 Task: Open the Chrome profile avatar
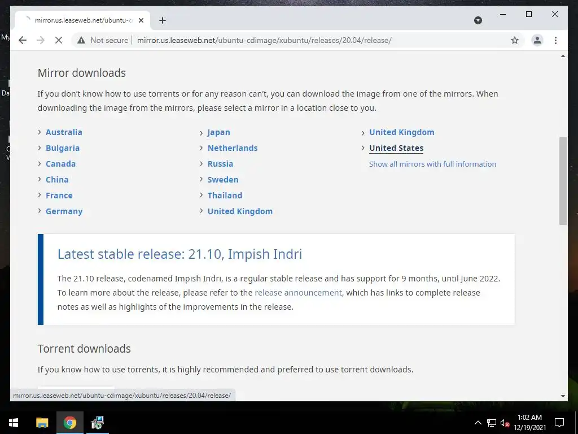537,40
